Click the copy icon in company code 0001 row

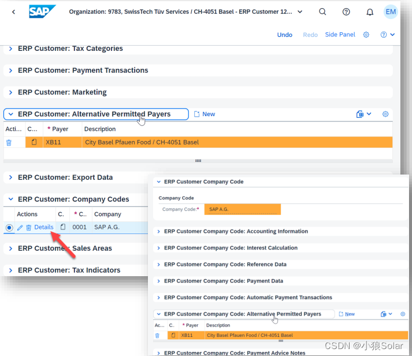click(x=63, y=227)
